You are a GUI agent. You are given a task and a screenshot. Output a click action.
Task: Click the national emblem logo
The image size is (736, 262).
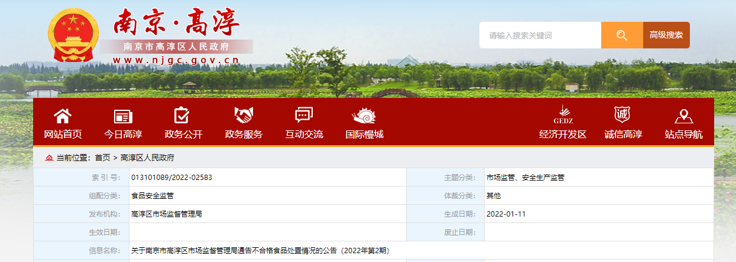click(x=74, y=36)
